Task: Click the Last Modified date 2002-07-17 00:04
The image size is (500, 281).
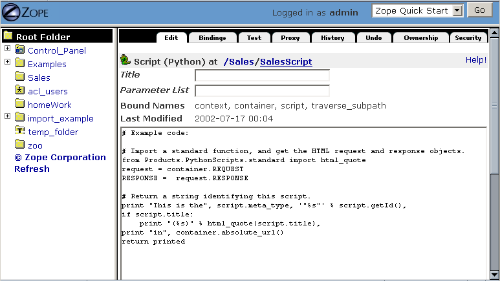Action: 234,119
